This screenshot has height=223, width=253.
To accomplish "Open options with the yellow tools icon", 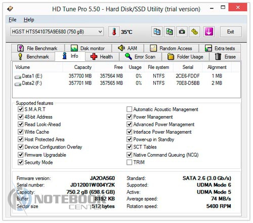I will pos(194,32).
